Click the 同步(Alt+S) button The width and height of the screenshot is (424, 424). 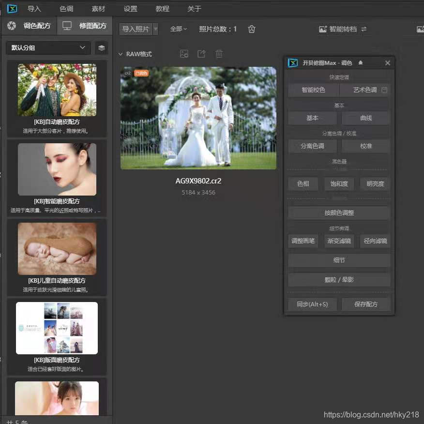[312, 304]
